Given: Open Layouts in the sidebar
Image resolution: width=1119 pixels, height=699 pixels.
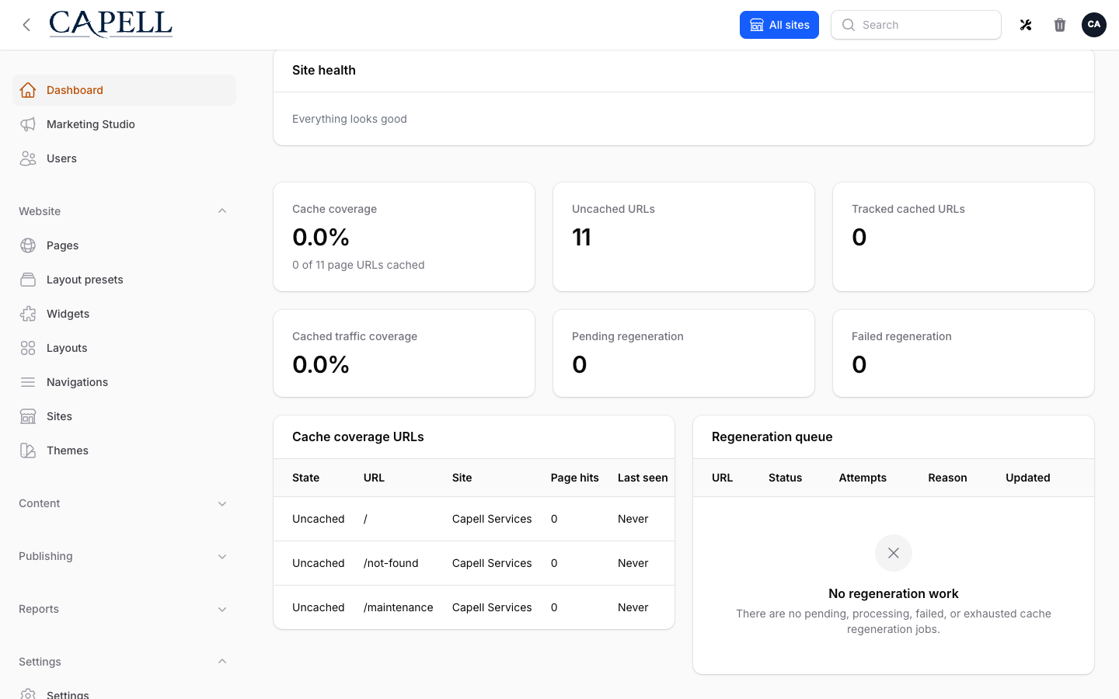Looking at the screenshot, I should pos(124,348).
